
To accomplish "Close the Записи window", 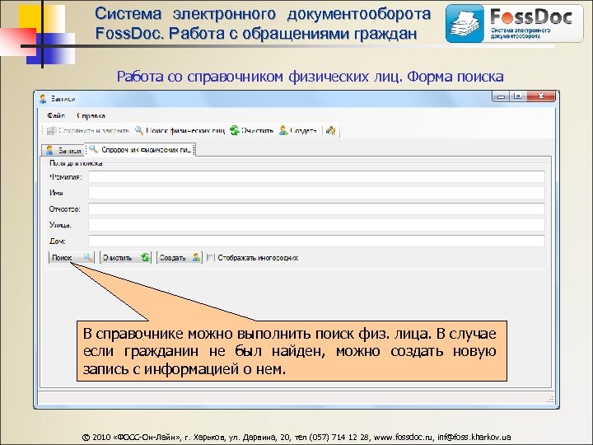I will pos(541,96).
